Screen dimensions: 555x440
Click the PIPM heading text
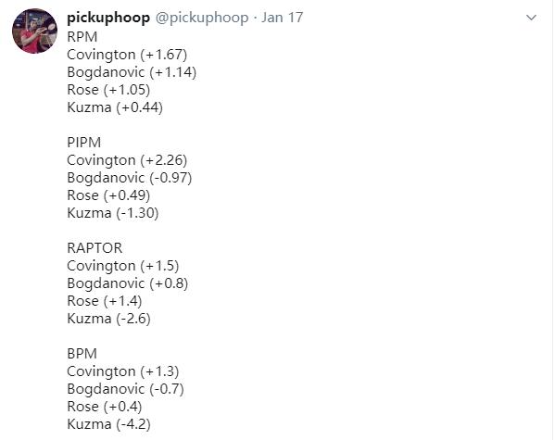[x=84, y=143]
